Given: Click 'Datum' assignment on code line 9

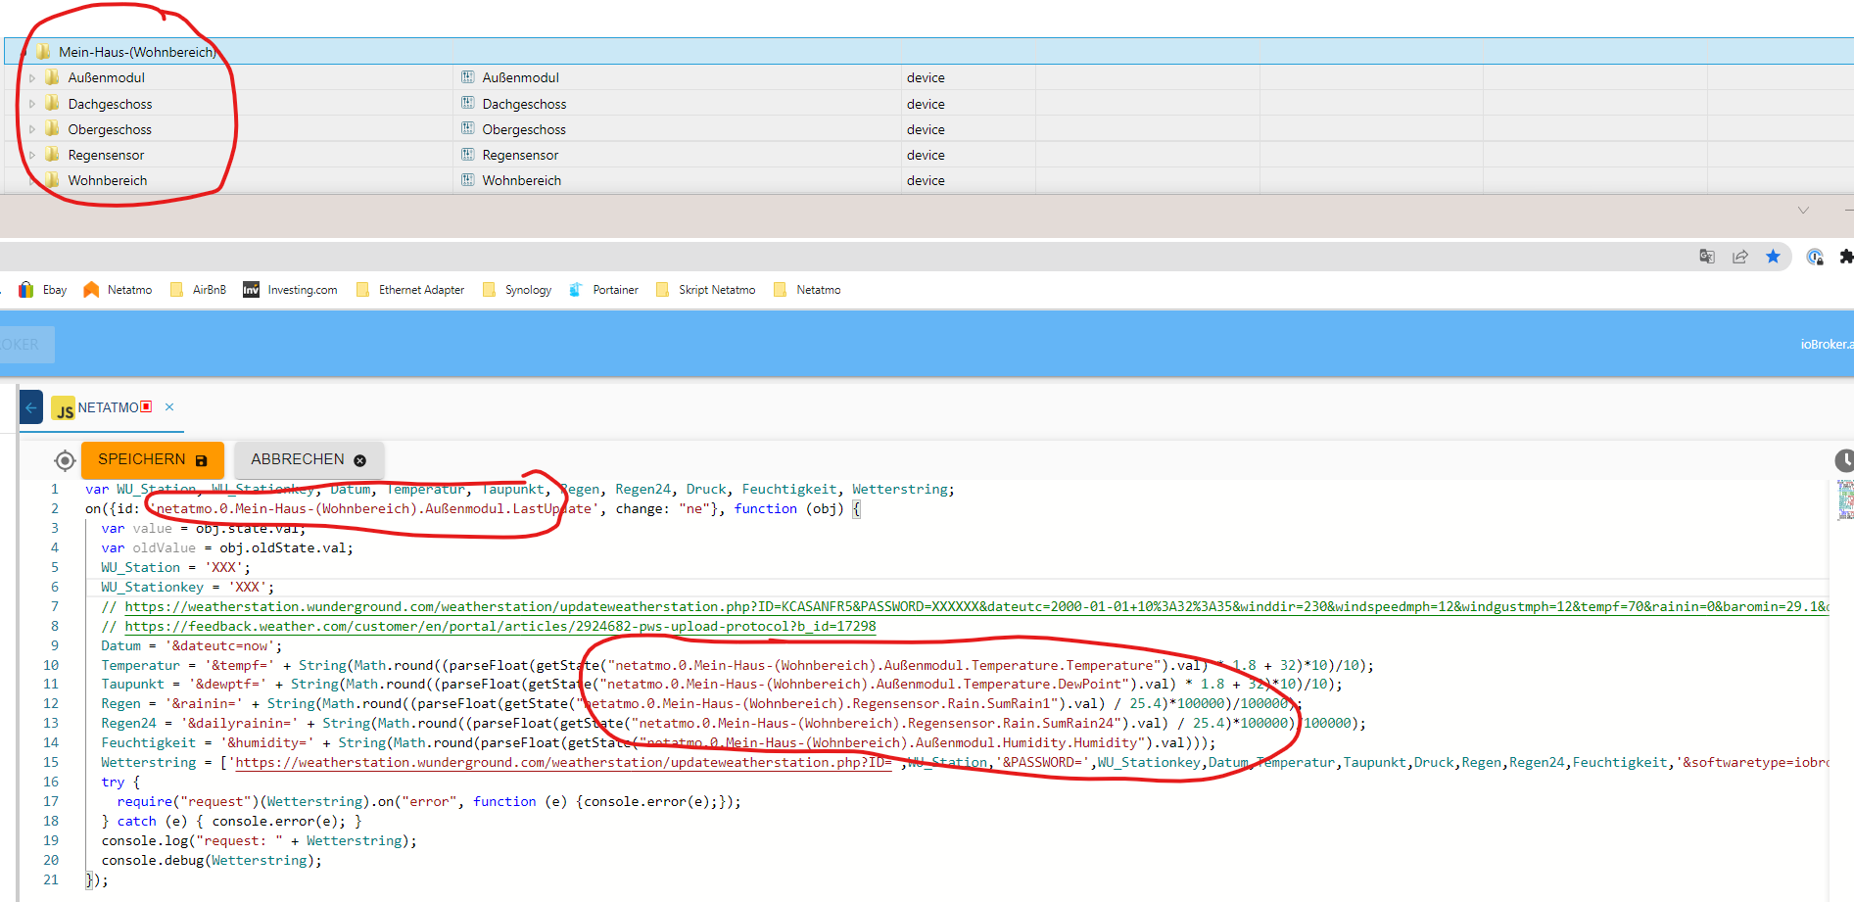Looking at the screenshot, I should point(191,645).
